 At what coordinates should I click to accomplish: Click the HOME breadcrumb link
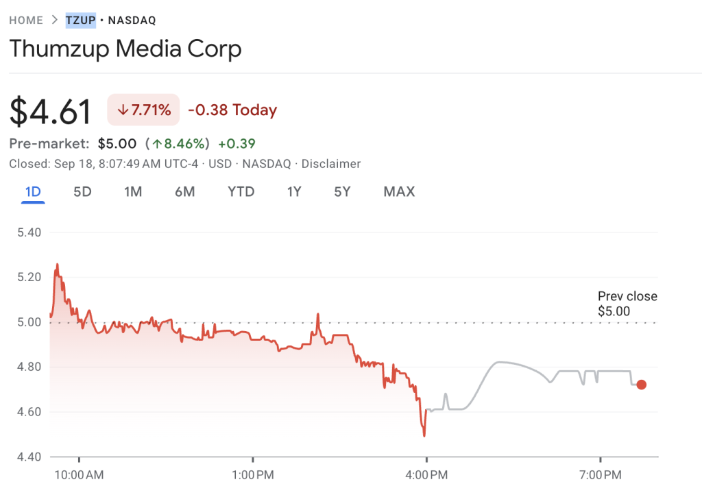[26, 20]
